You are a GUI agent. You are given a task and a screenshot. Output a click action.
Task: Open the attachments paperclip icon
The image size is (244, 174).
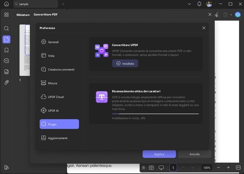coord(6,83)
